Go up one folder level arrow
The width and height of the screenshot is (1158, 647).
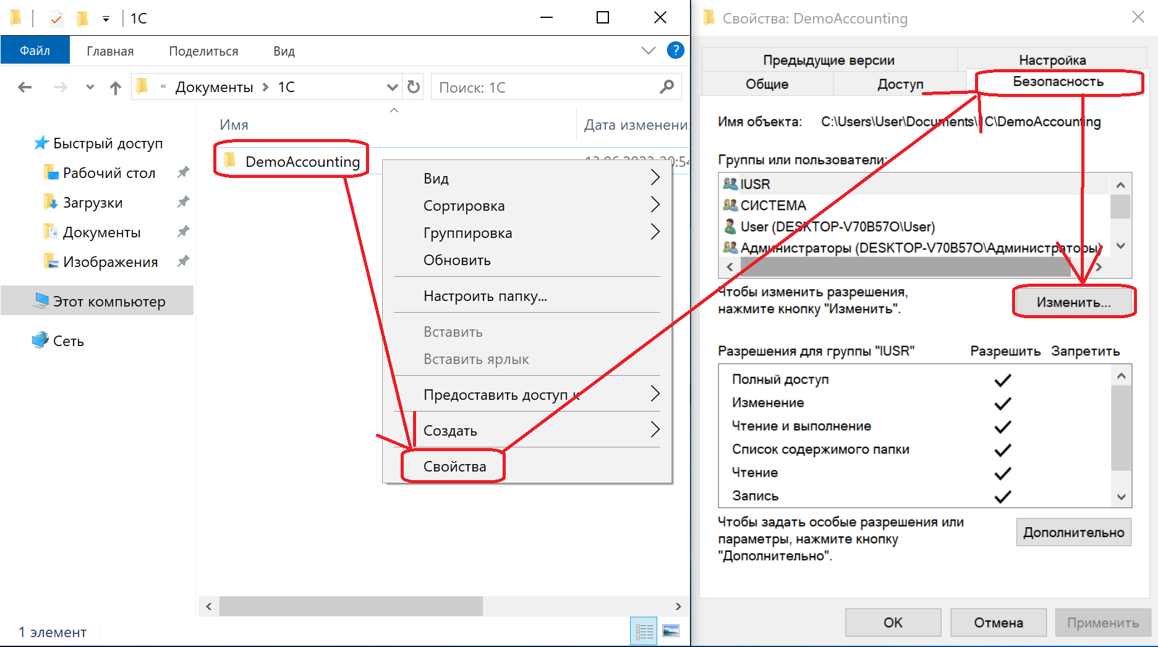click(x=115, y=87)
